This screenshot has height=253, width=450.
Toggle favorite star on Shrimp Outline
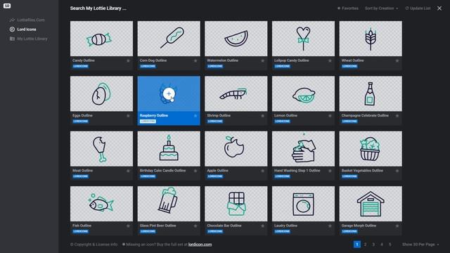pos(262,116)
